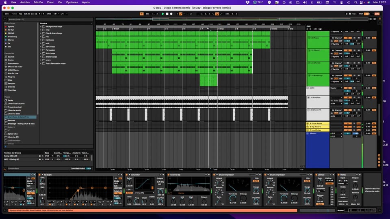Toggle Saturator Color button
Screen dimensions: 390x219
click(129, 193)
